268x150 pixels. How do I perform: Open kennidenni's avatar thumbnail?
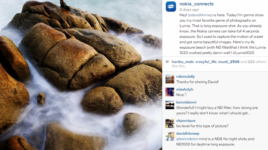coord(170,105)
